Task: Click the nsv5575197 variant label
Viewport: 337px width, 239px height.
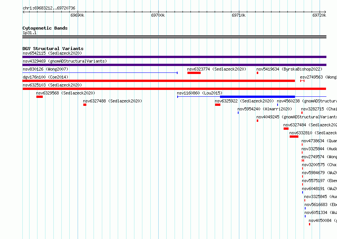Action: pyautogui.click(x=319, y=181)
